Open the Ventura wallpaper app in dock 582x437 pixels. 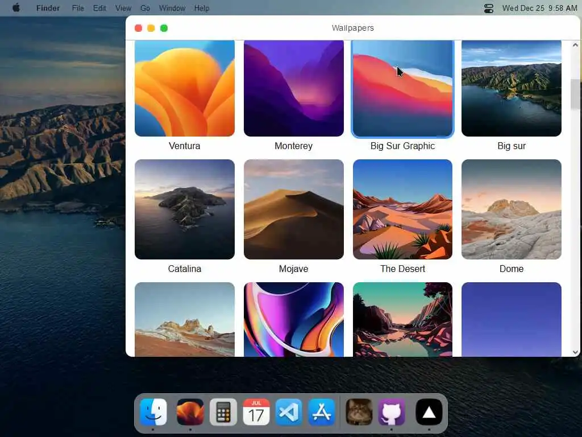pyautogui.click(x=190, y=412)
